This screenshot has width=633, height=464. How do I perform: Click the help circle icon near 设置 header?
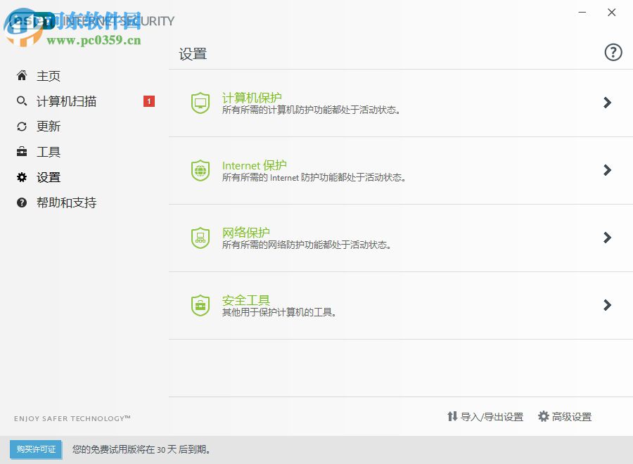coord(613,52)
